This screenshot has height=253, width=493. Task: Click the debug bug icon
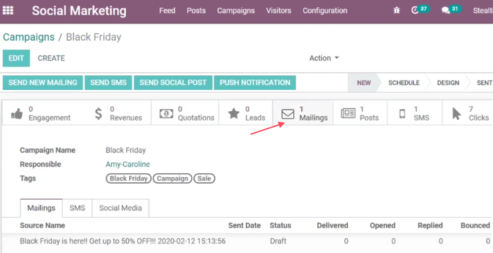[x=396, y=11]
